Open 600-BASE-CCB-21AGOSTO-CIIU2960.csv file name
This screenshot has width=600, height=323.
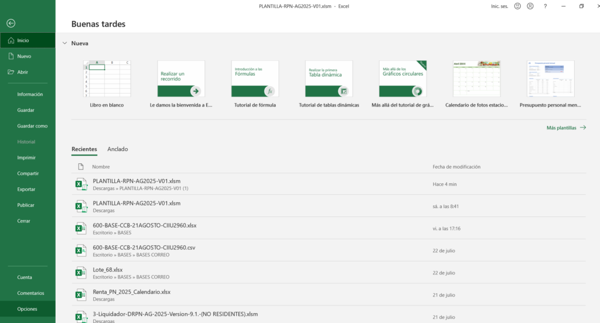(x=144, y=248)
